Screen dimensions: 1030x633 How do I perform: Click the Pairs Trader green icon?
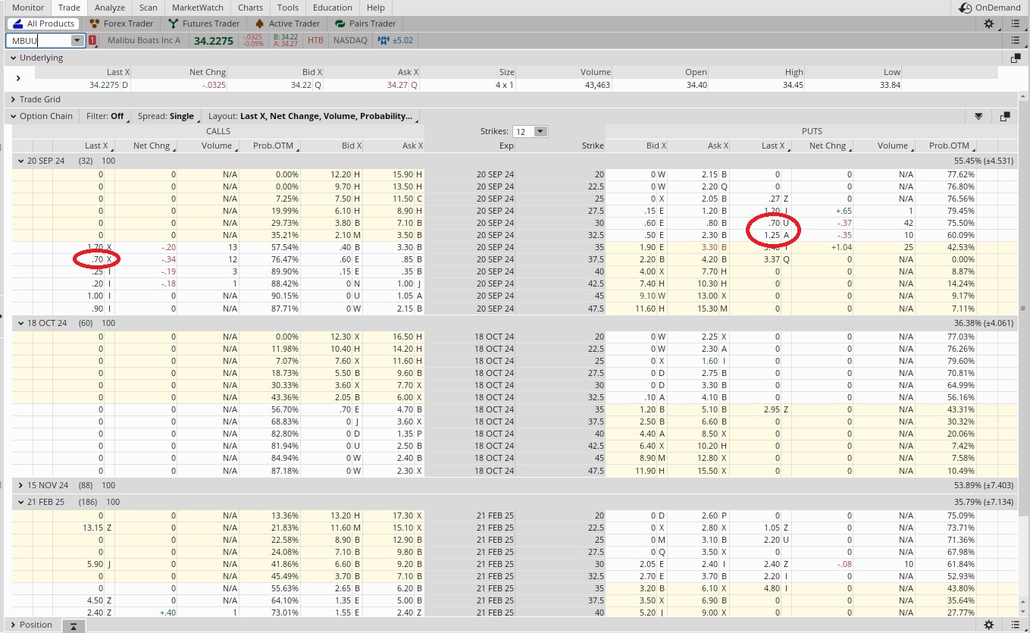click(x=340, y=24)
